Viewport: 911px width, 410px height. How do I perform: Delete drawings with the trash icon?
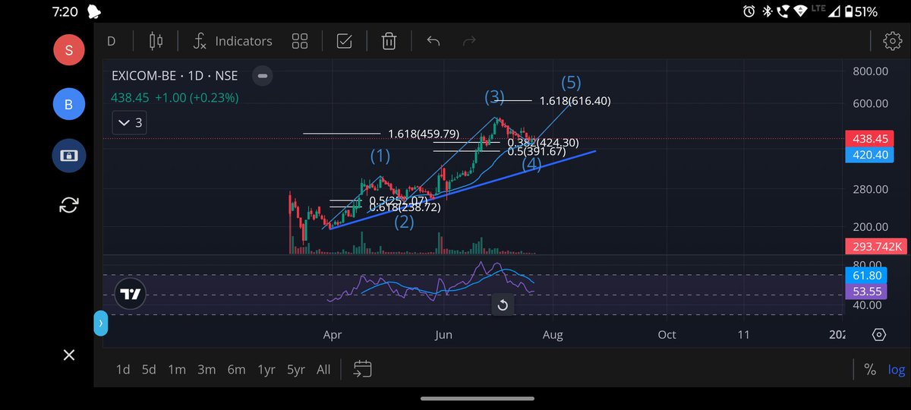(389, 41)
